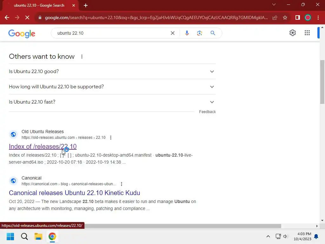The width and height of the screenshot is (325, 244).
Task: Open Chrome three-dot menu
Action: [x=318, y=18]
